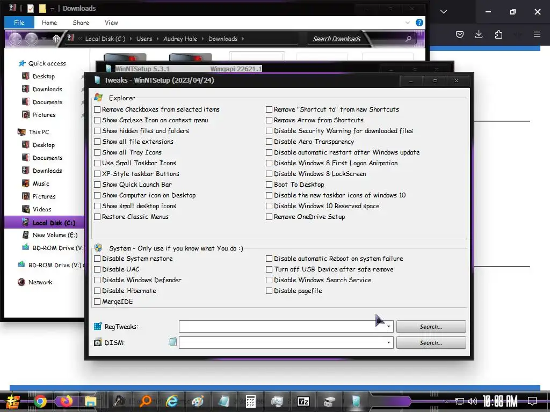Open the Share ribbon tab
Screen dimensions: 550x412
[x=81, y=23]
